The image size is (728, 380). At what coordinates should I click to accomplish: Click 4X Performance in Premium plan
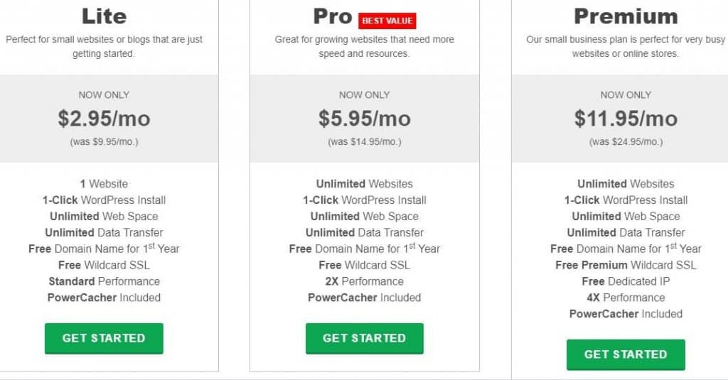[x=626, y=298]
